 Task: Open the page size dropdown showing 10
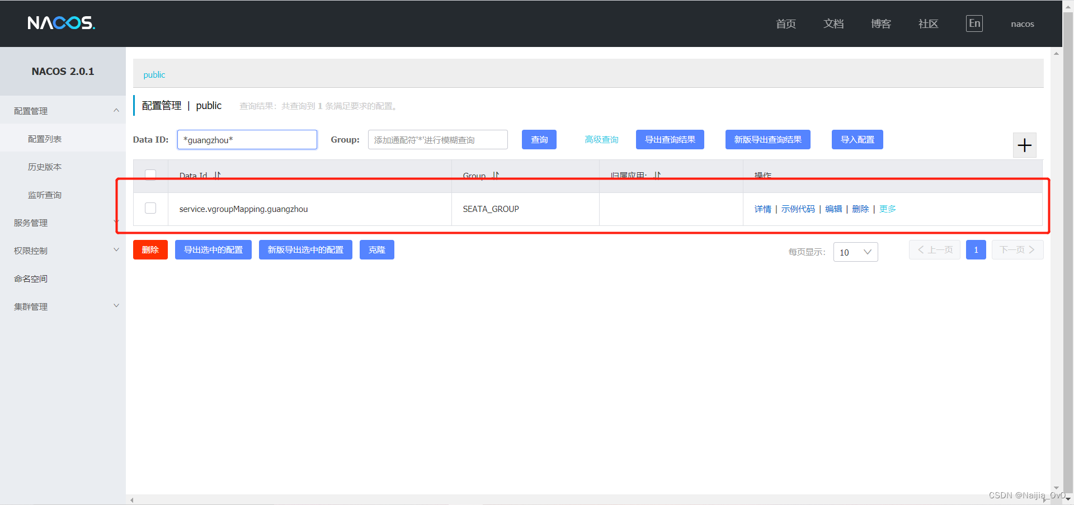point(855,252)
